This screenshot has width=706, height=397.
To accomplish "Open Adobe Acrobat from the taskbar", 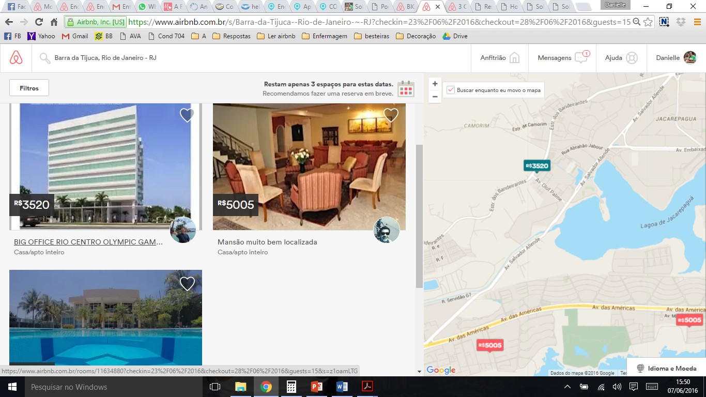I will point(367,387).
